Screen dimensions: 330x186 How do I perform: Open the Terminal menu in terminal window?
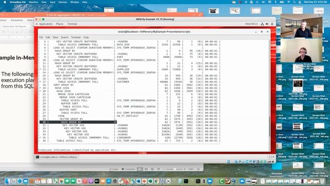76,37
